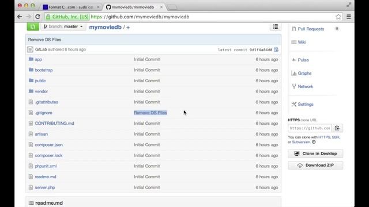Open composer.lock file

48,156
